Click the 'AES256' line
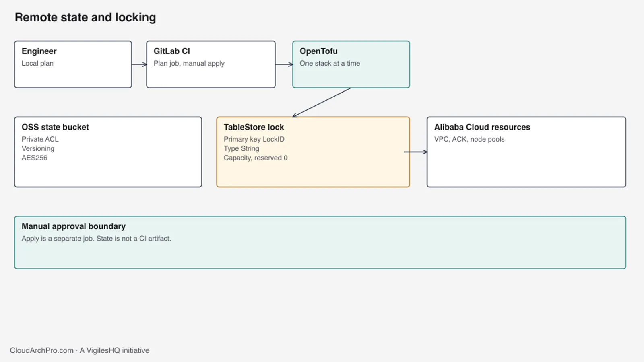This screenshot has height=362, width=644. pos(35,158)
